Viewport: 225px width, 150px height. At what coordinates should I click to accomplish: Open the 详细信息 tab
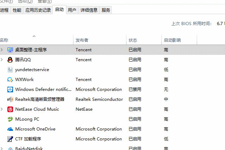pyautogui.click(x=89, y=10)
